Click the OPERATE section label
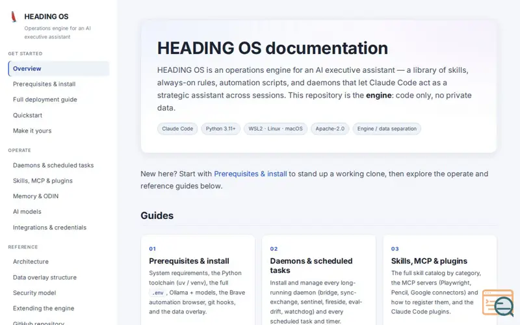This screenshot has width=520, height=325. click(x=19, y=150)
